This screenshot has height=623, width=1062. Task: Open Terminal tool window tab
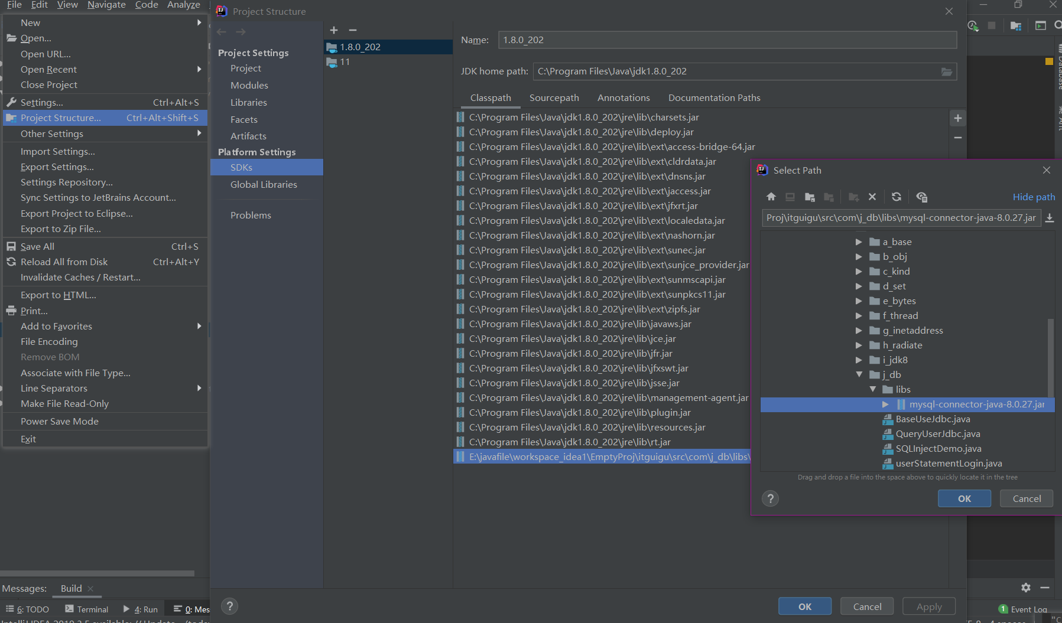[x=87, y=609]
